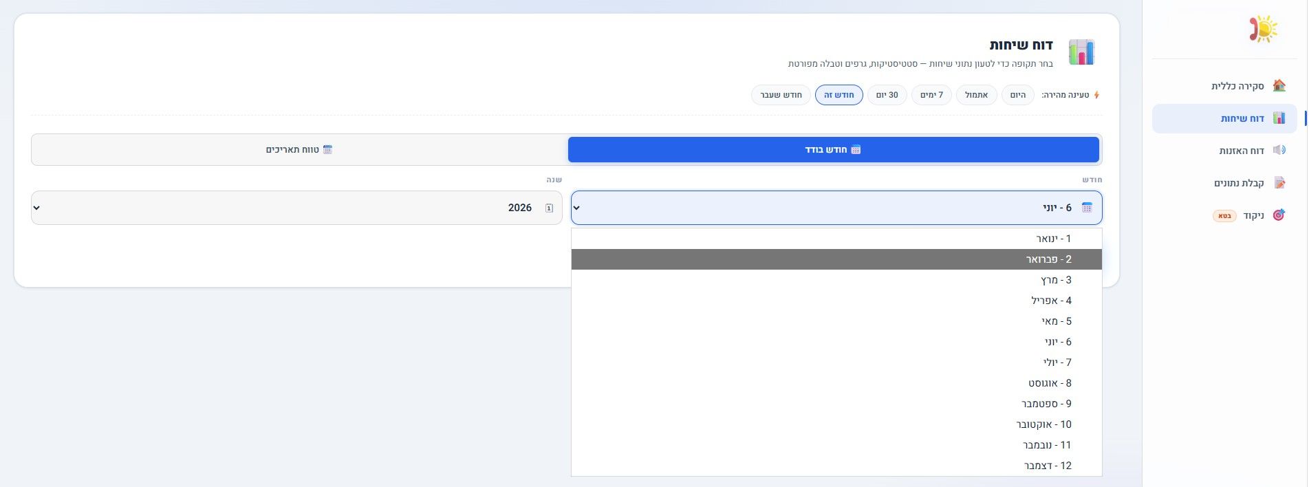Click the calendar icon in the year select box
Image resolution: width=1309 pixels, height=487 pixels.
(x=549, y=208)
